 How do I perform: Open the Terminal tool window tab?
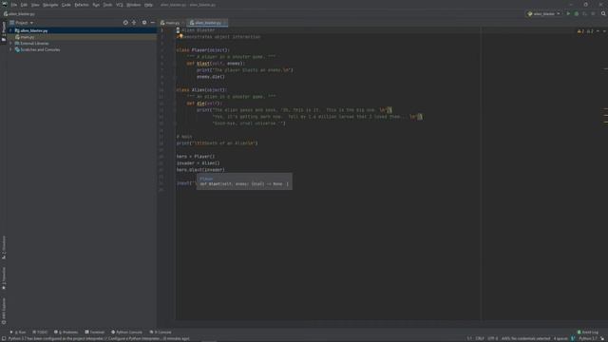[x=95, y=332]
